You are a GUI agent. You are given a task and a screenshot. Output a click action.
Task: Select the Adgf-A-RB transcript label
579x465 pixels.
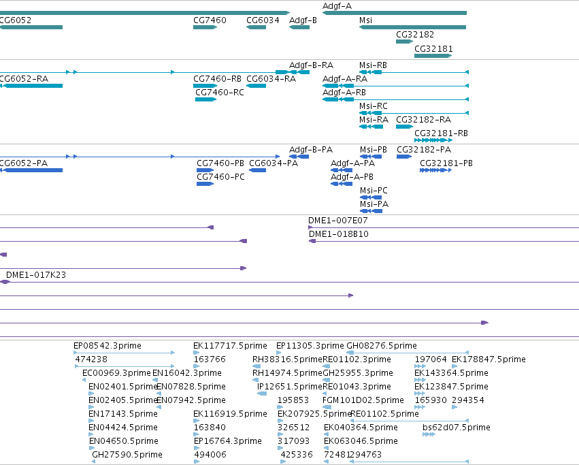point(344,93)
